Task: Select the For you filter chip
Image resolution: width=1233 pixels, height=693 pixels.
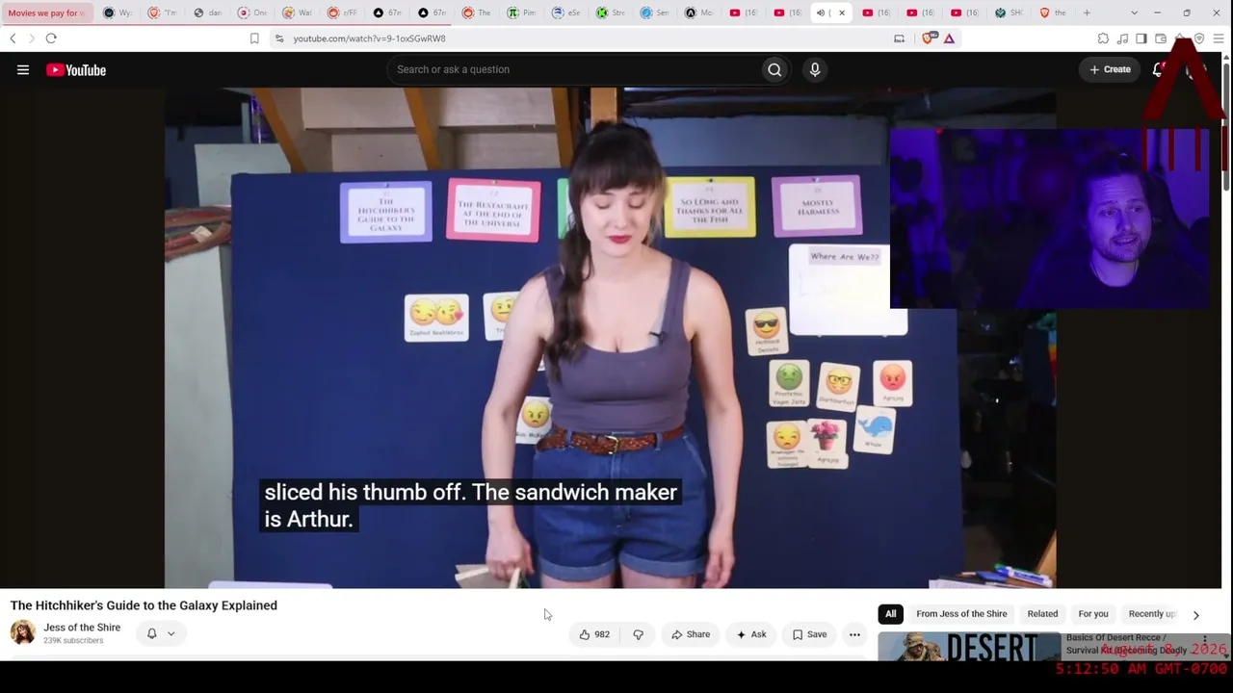Action: pyautogui.click(x=1093, y=614)
